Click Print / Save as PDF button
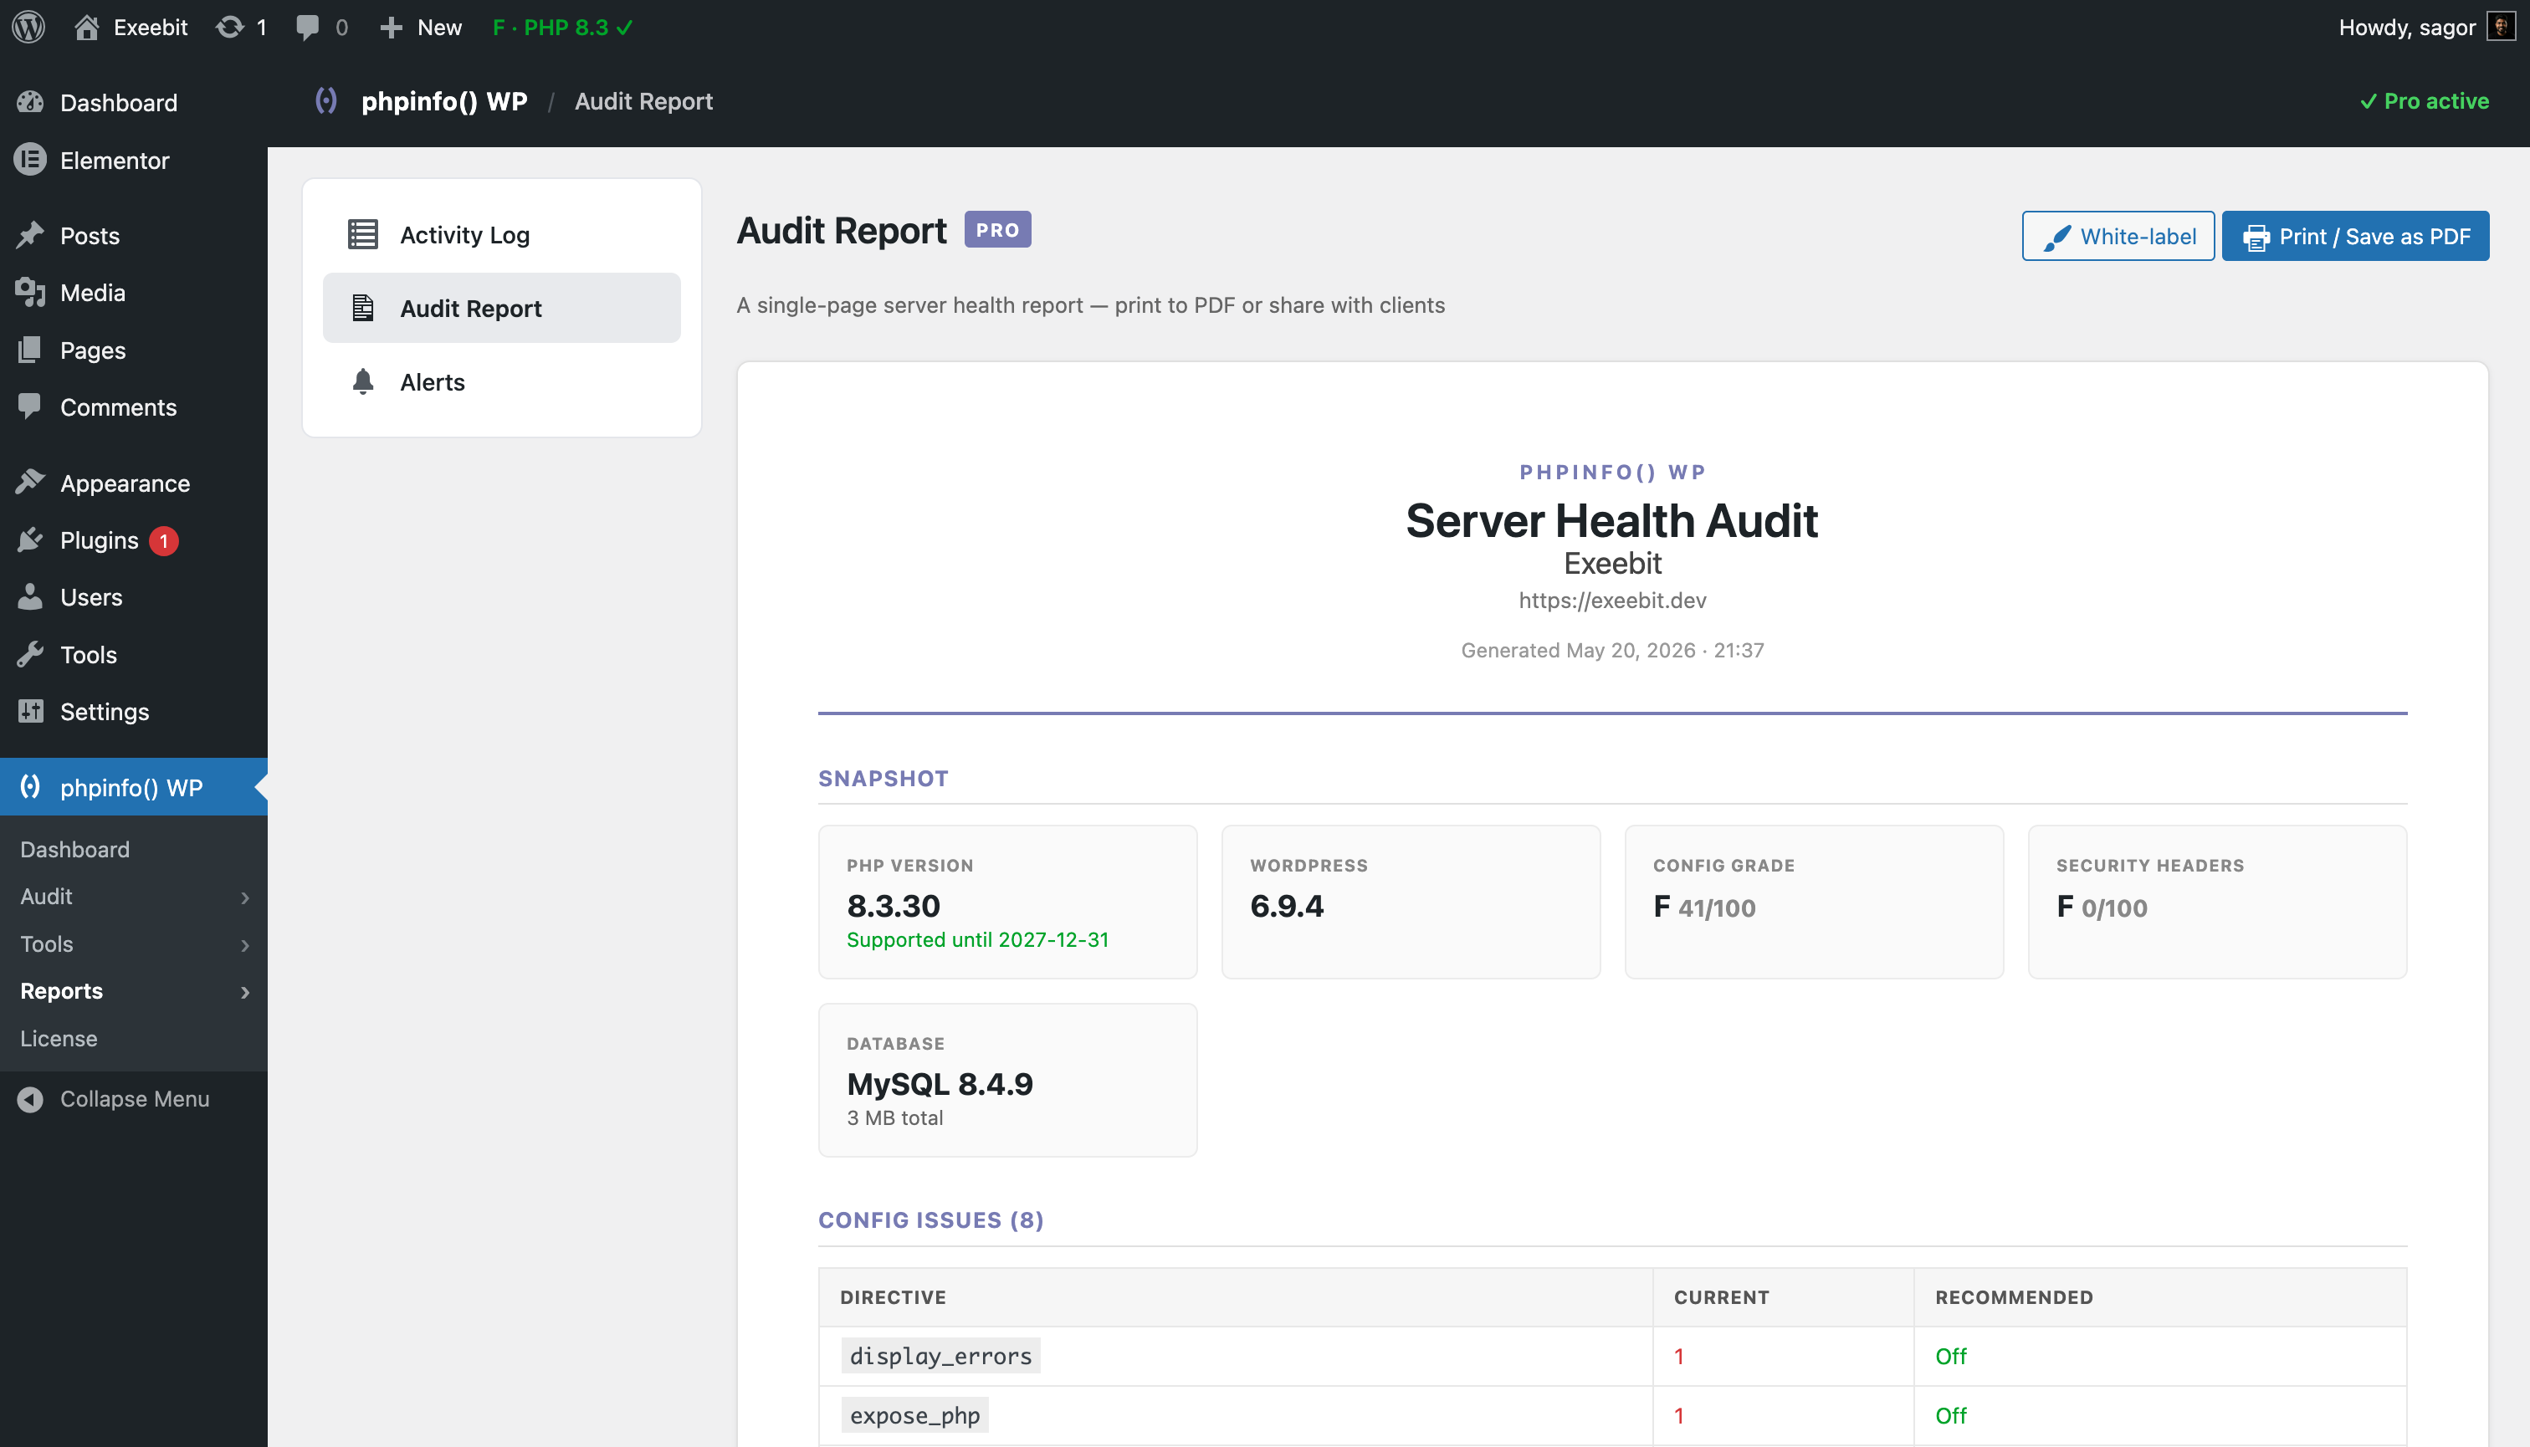2530x1447 pixels. 2356,237
